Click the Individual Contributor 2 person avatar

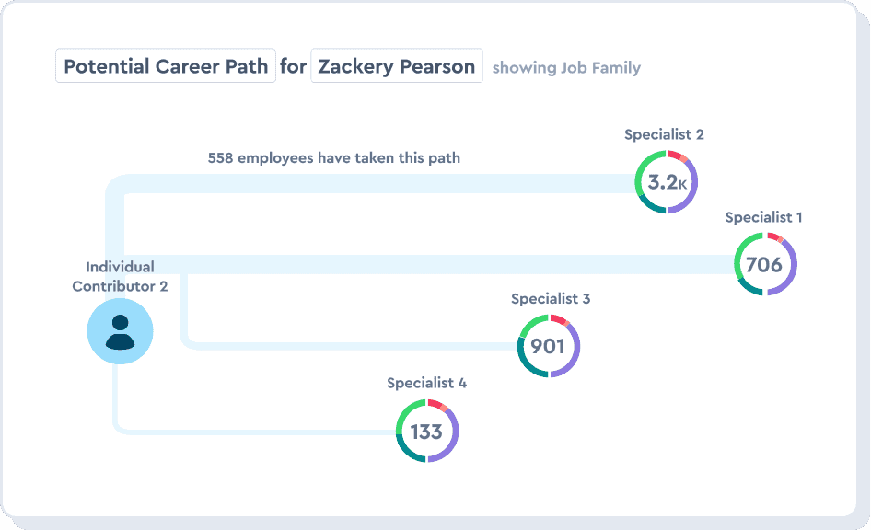tap(120, 331)
